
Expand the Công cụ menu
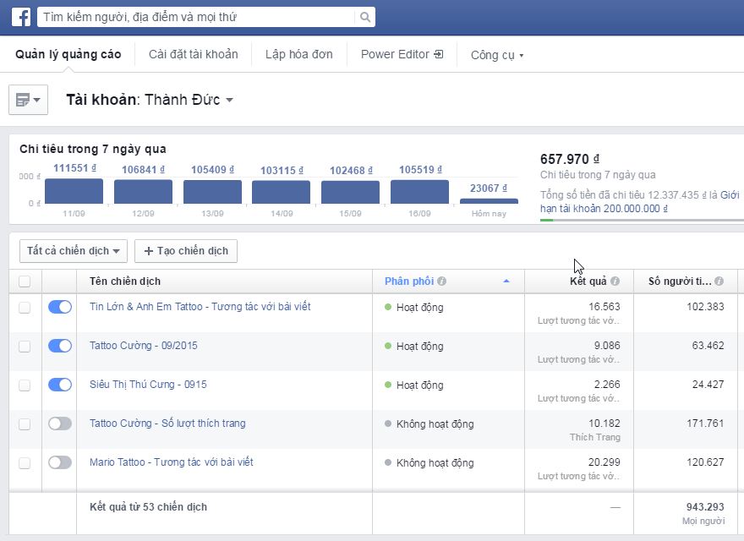(497, 55)
